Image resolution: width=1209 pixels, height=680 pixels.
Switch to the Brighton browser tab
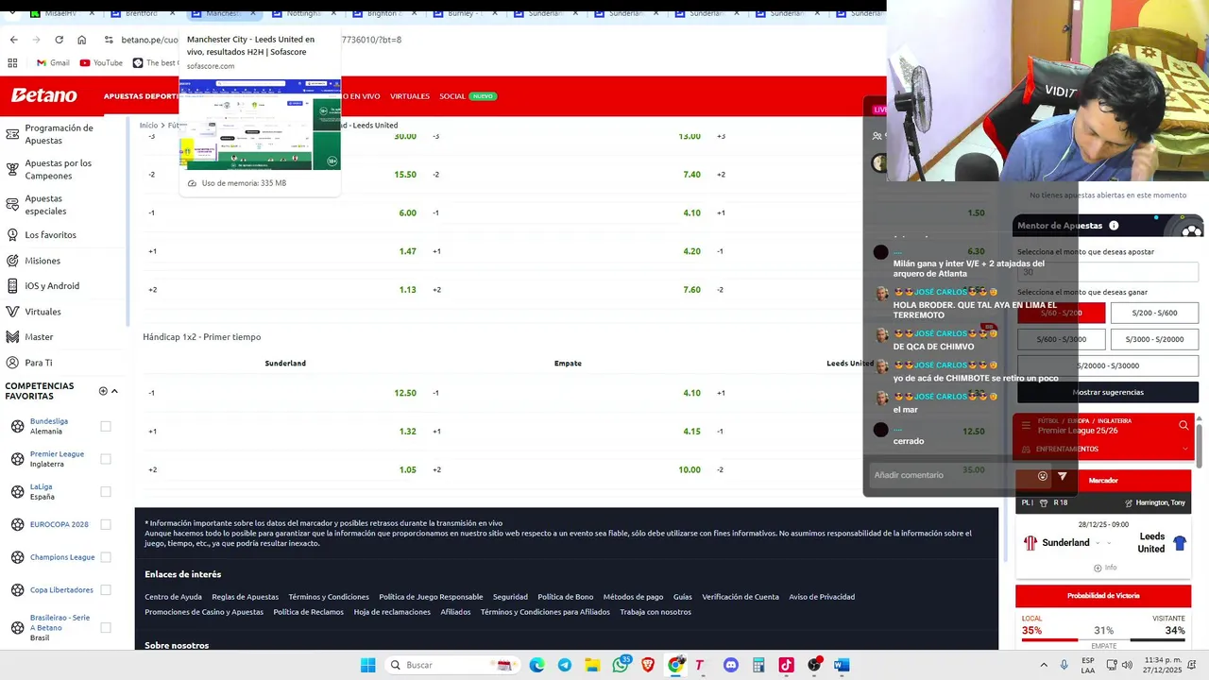[383, 13]
